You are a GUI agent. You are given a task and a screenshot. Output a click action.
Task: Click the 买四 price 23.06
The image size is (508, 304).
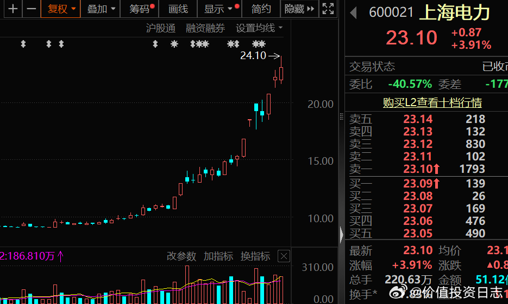click(x=418, y=221)
